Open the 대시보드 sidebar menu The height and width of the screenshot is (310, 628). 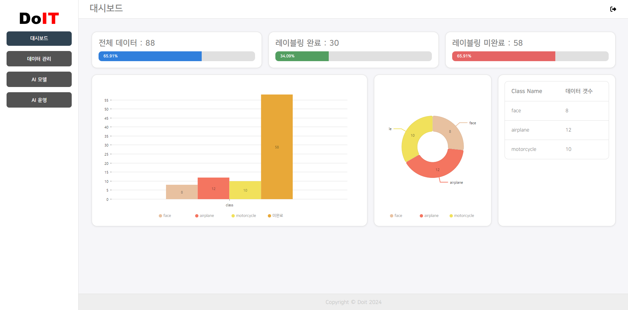[x=39, y=39]
